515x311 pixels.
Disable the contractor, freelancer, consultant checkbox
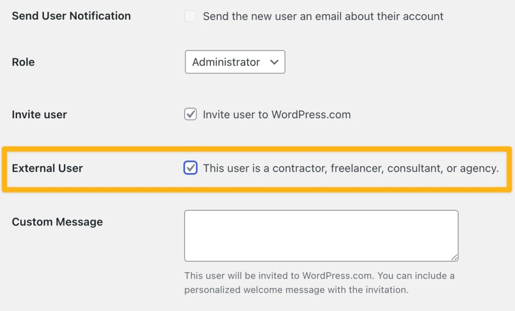coord(190,168)
